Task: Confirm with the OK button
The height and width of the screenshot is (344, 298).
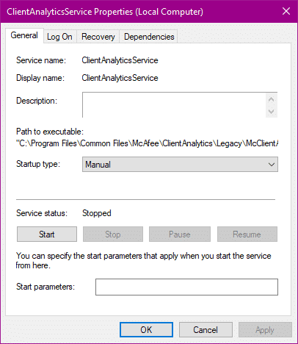Action: point(146,330)
